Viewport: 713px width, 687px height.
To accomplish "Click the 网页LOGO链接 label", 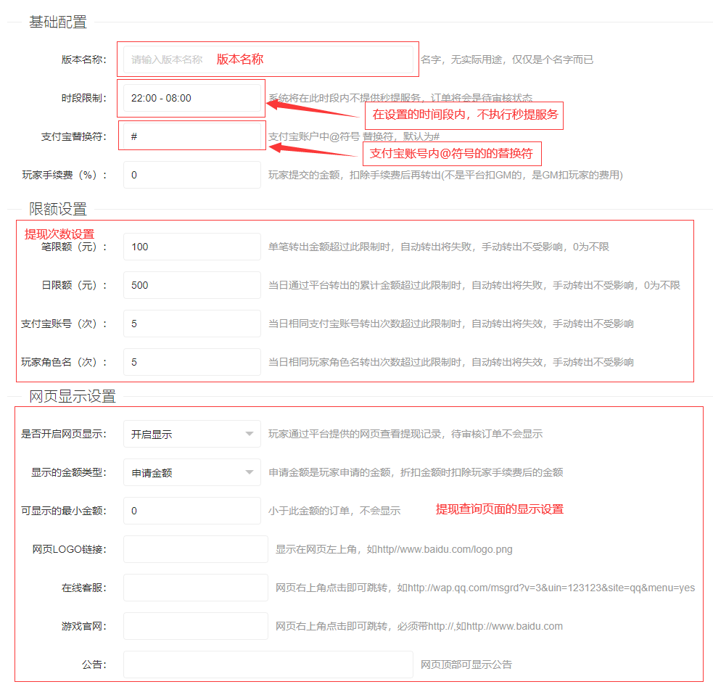I will pos(69,549).
